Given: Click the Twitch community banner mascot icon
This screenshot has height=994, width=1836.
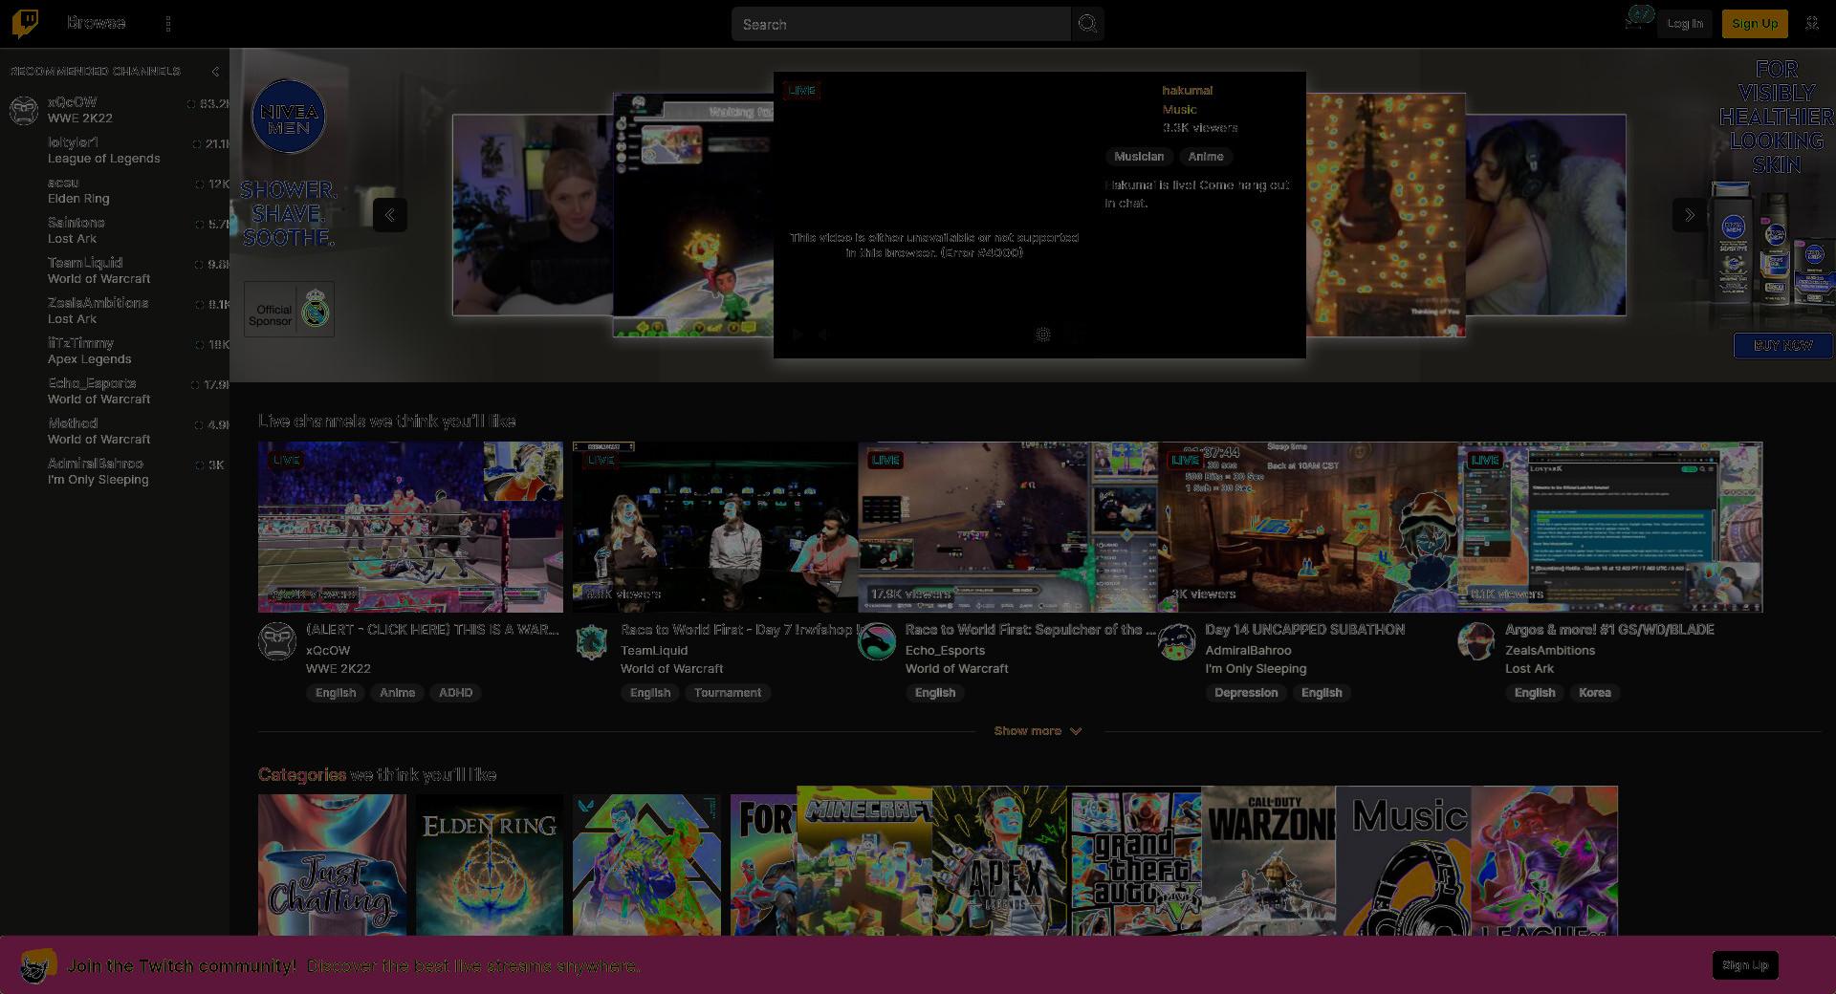Looking at the screenshot, I should (x=38, y=965).
